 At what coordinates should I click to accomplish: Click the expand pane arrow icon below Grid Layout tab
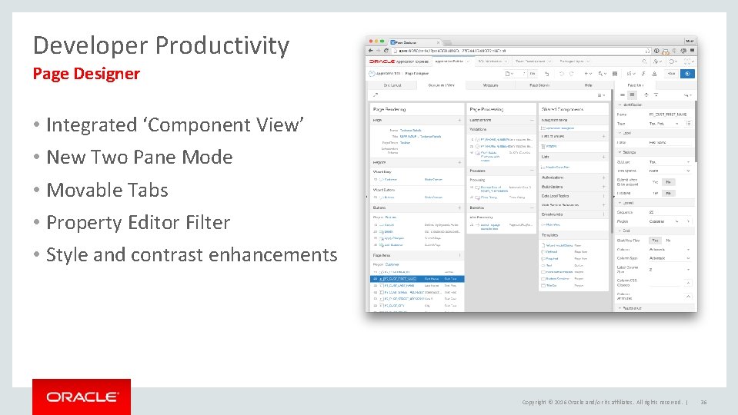tap(375, 95)
